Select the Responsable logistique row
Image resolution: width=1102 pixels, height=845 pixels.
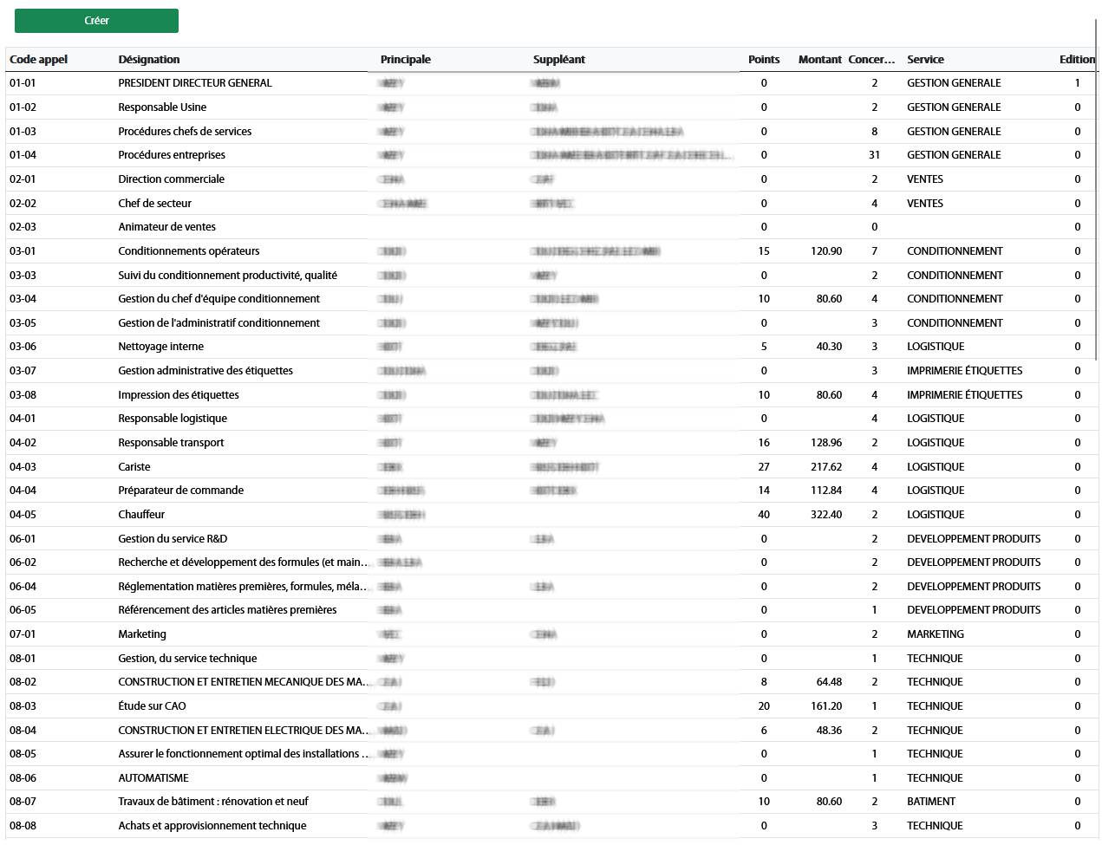coord(551,419)
